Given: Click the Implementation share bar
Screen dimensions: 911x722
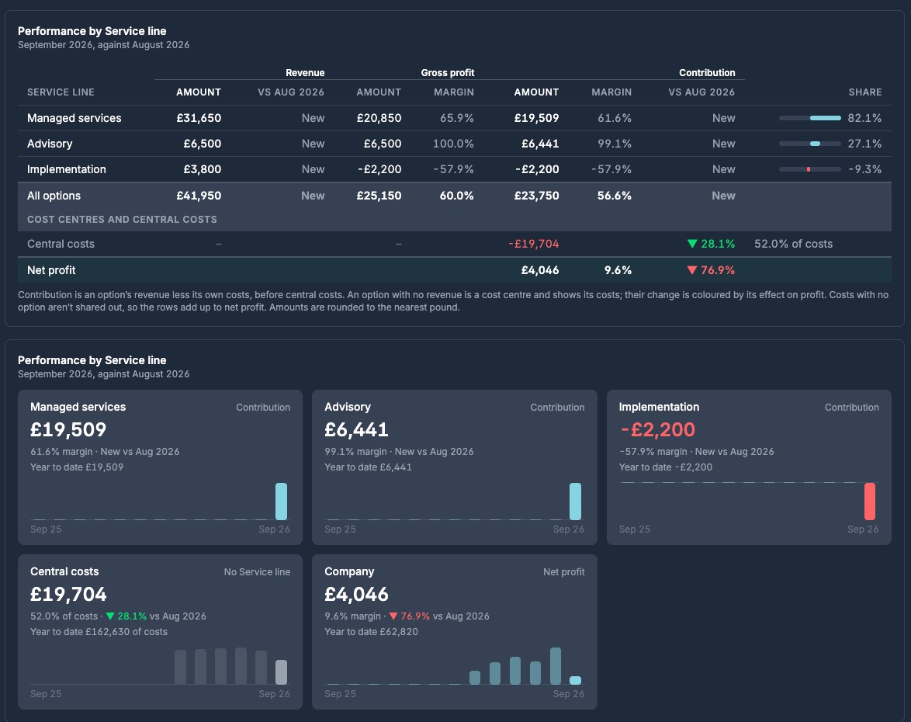Looking at the screenshot, I should tap(810, 169).
